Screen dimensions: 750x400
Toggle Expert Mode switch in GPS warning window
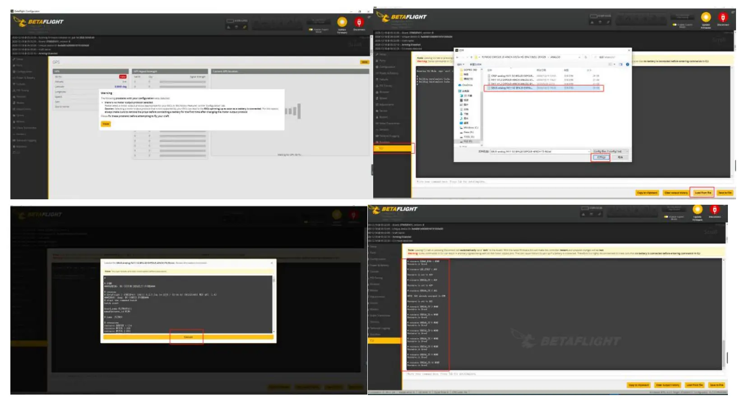[311, 30]
